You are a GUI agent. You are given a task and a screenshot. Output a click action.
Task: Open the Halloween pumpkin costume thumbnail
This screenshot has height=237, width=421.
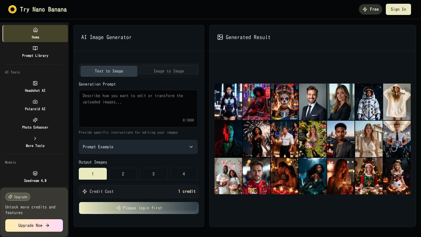397,176
